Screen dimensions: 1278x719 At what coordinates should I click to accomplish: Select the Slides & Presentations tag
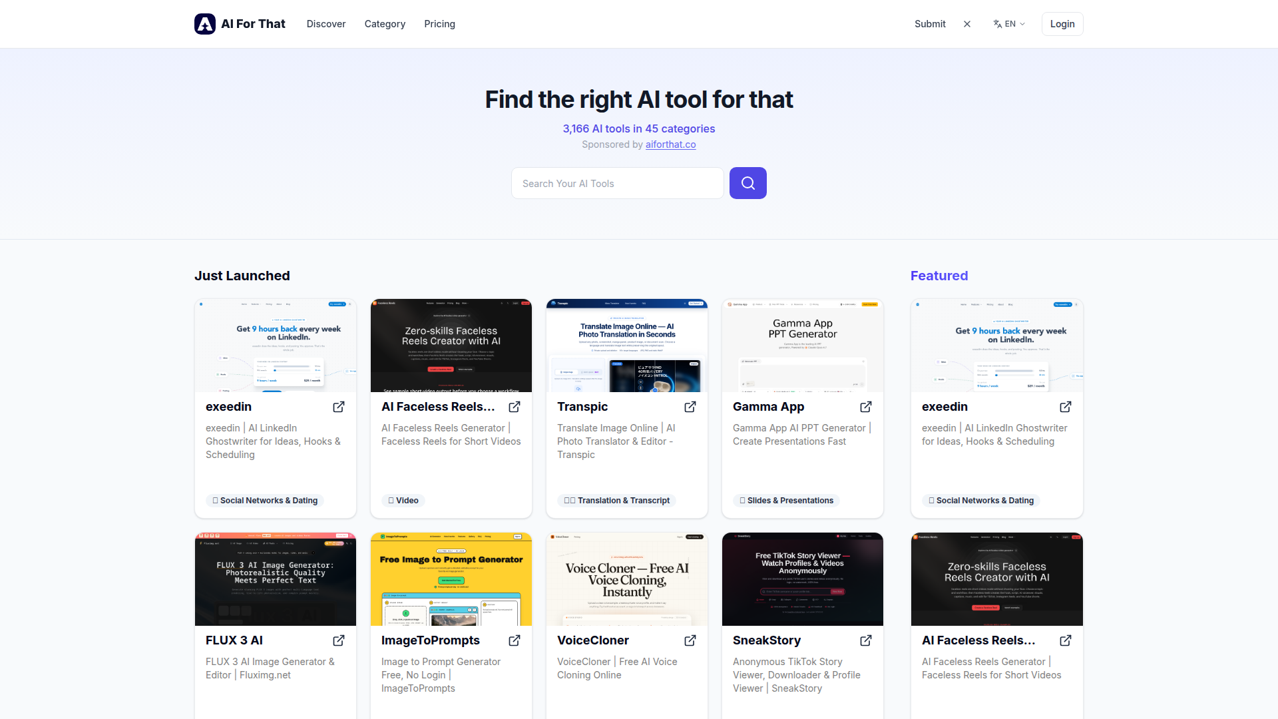pos(786,501)
